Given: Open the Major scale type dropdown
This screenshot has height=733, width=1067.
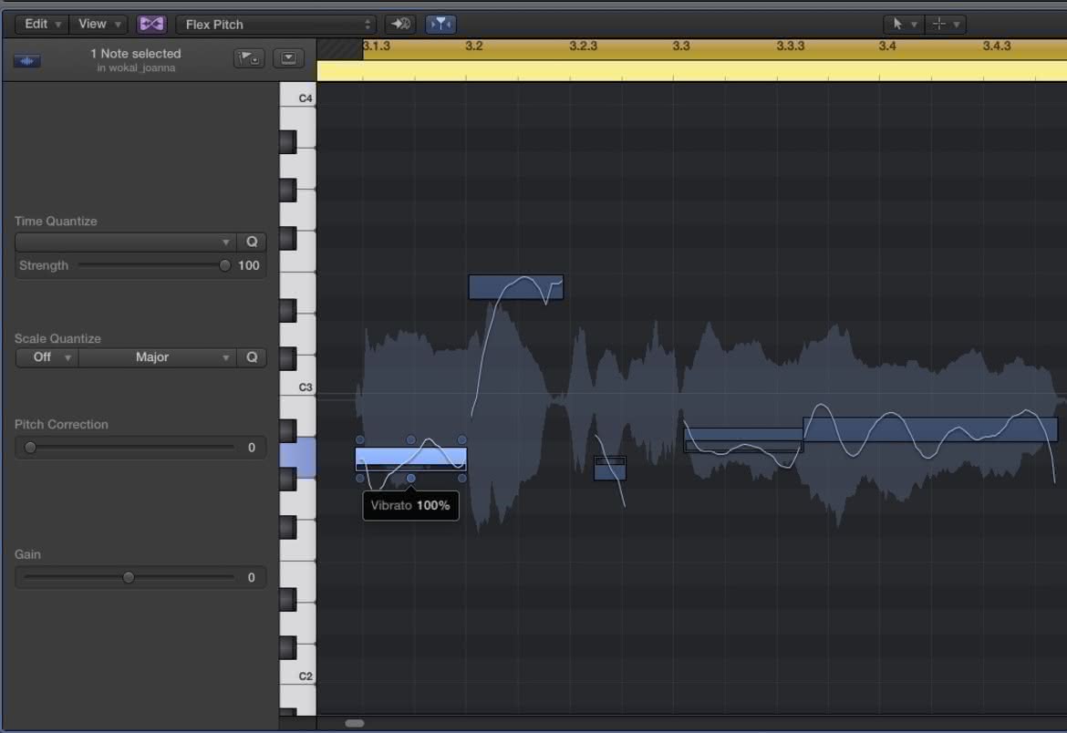Looking at the screenshot, I should [158, 357].
